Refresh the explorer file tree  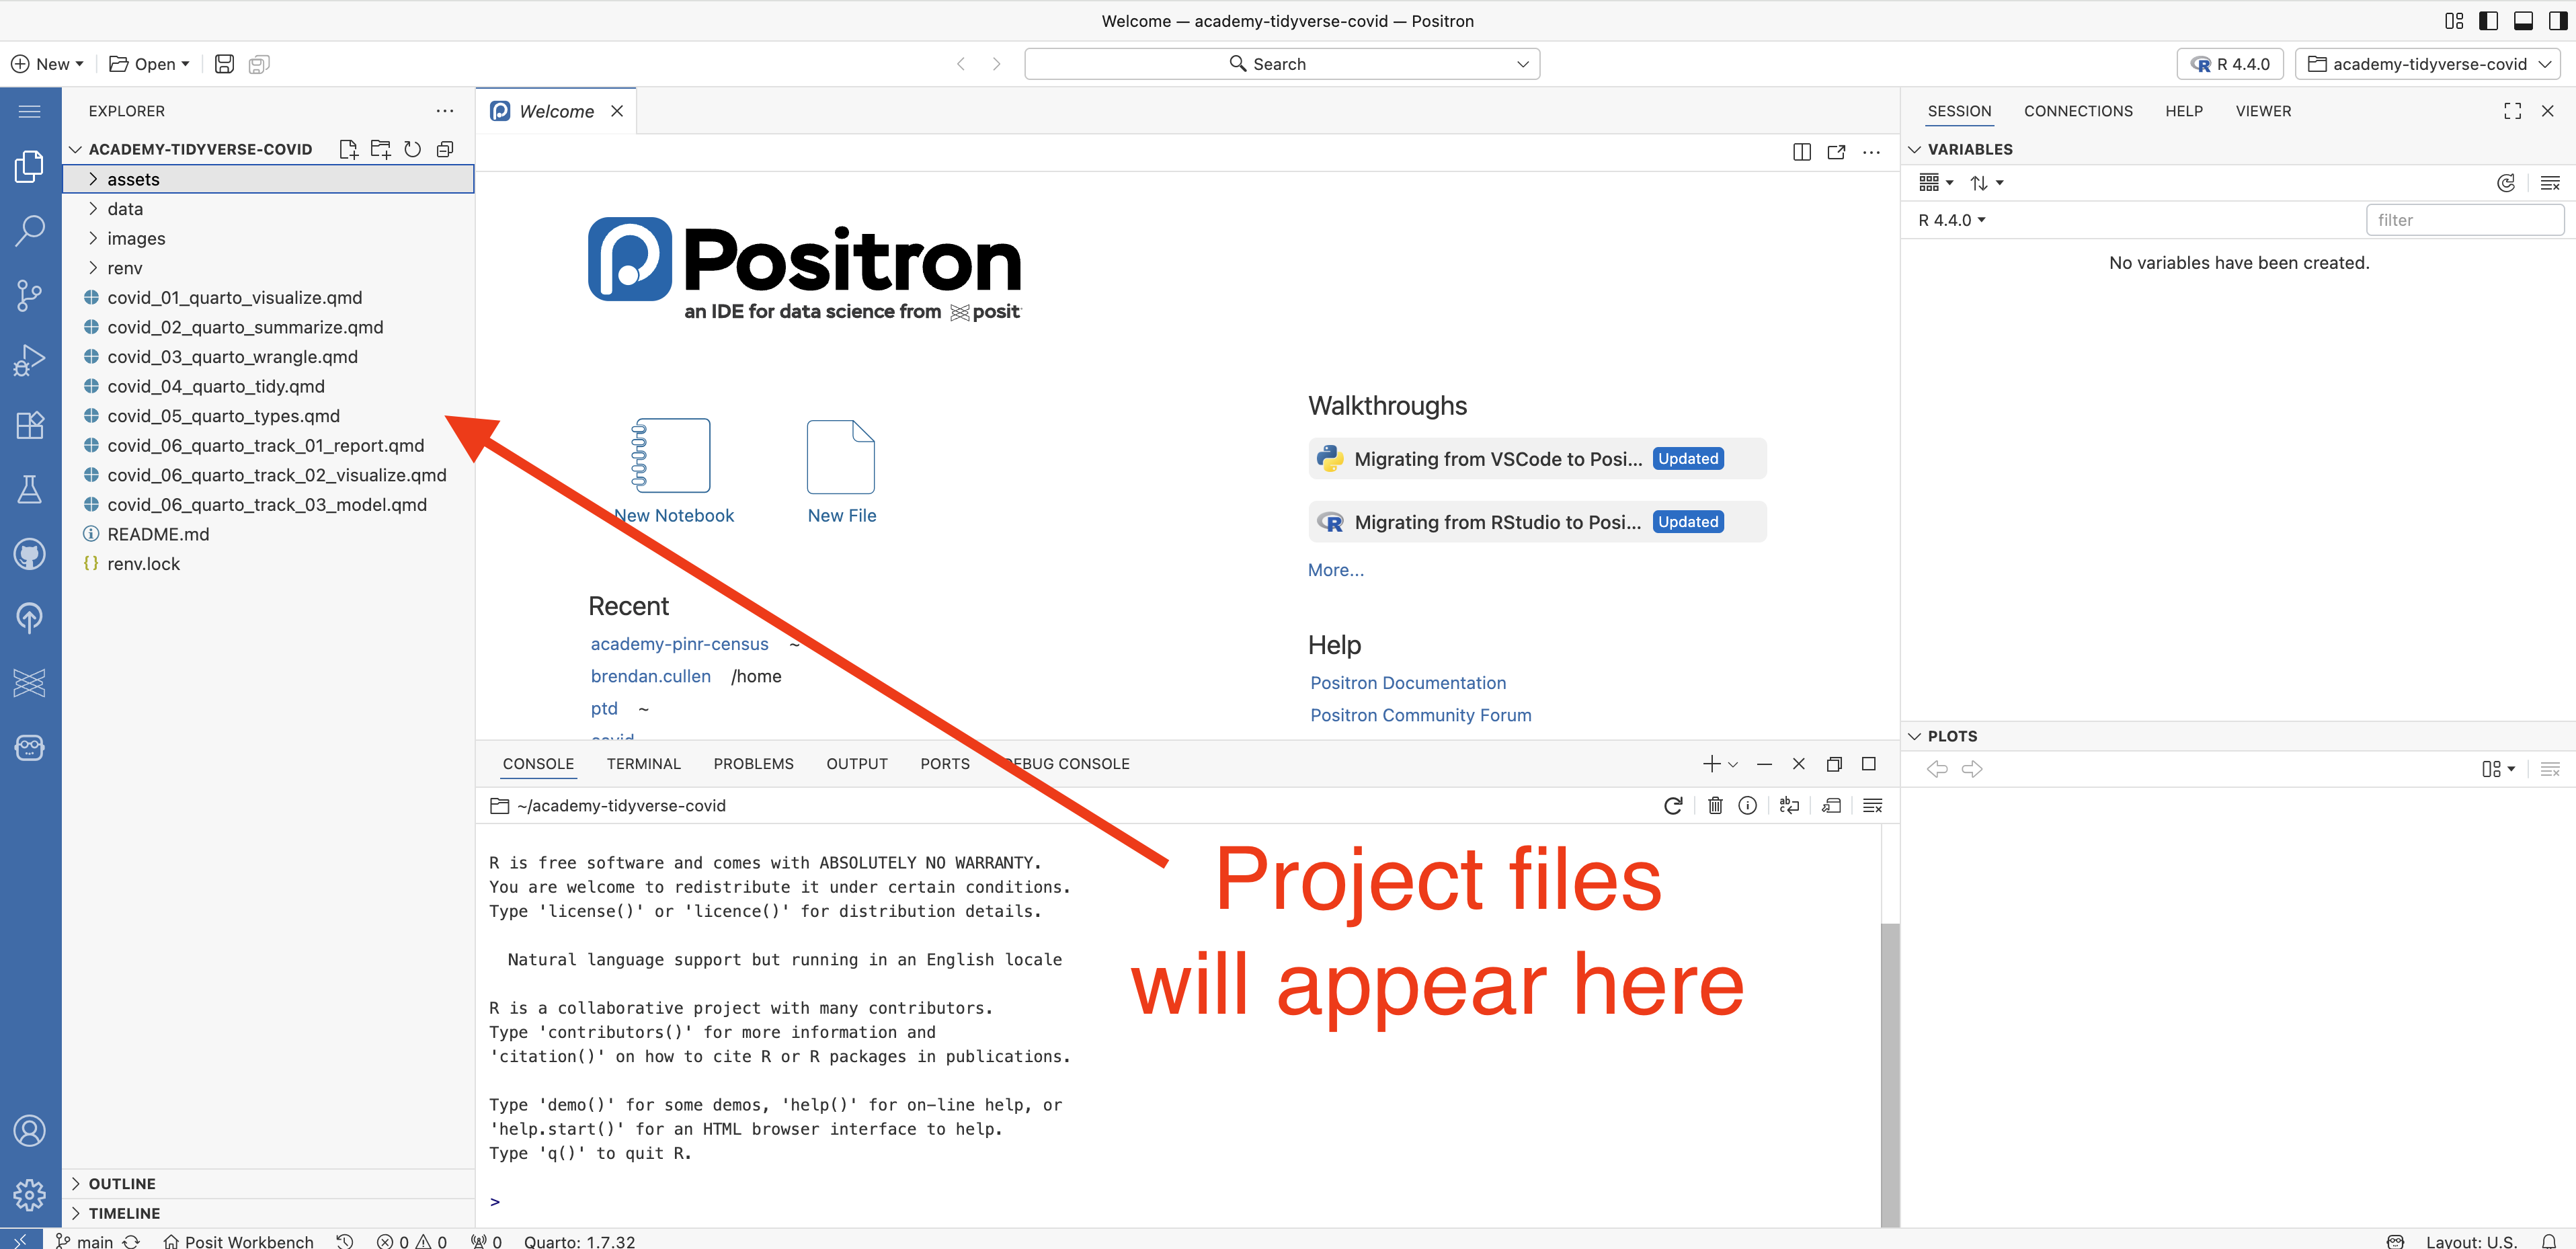[412, 149]
